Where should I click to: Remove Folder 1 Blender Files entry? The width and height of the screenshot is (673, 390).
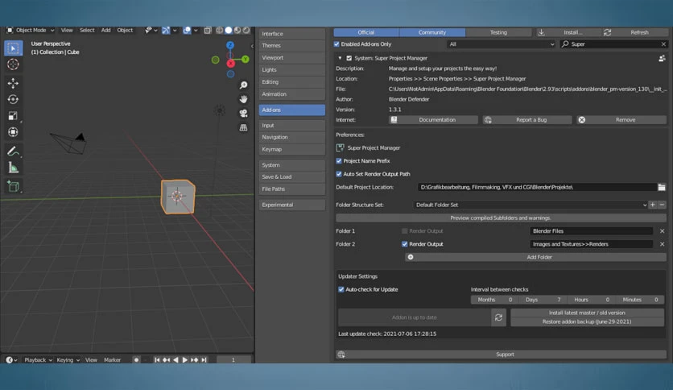[662, 231]
